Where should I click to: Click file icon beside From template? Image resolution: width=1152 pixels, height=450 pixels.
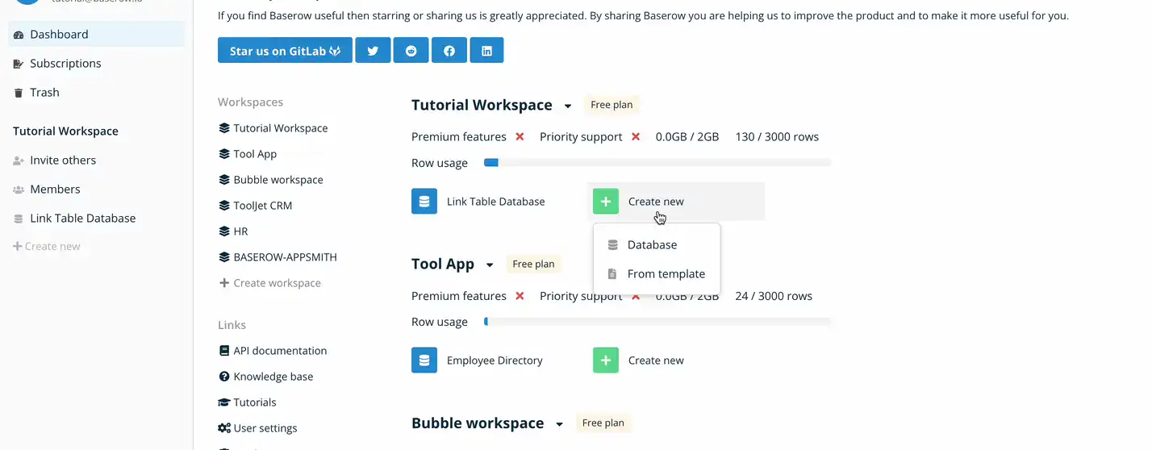[x=612, y=274]
